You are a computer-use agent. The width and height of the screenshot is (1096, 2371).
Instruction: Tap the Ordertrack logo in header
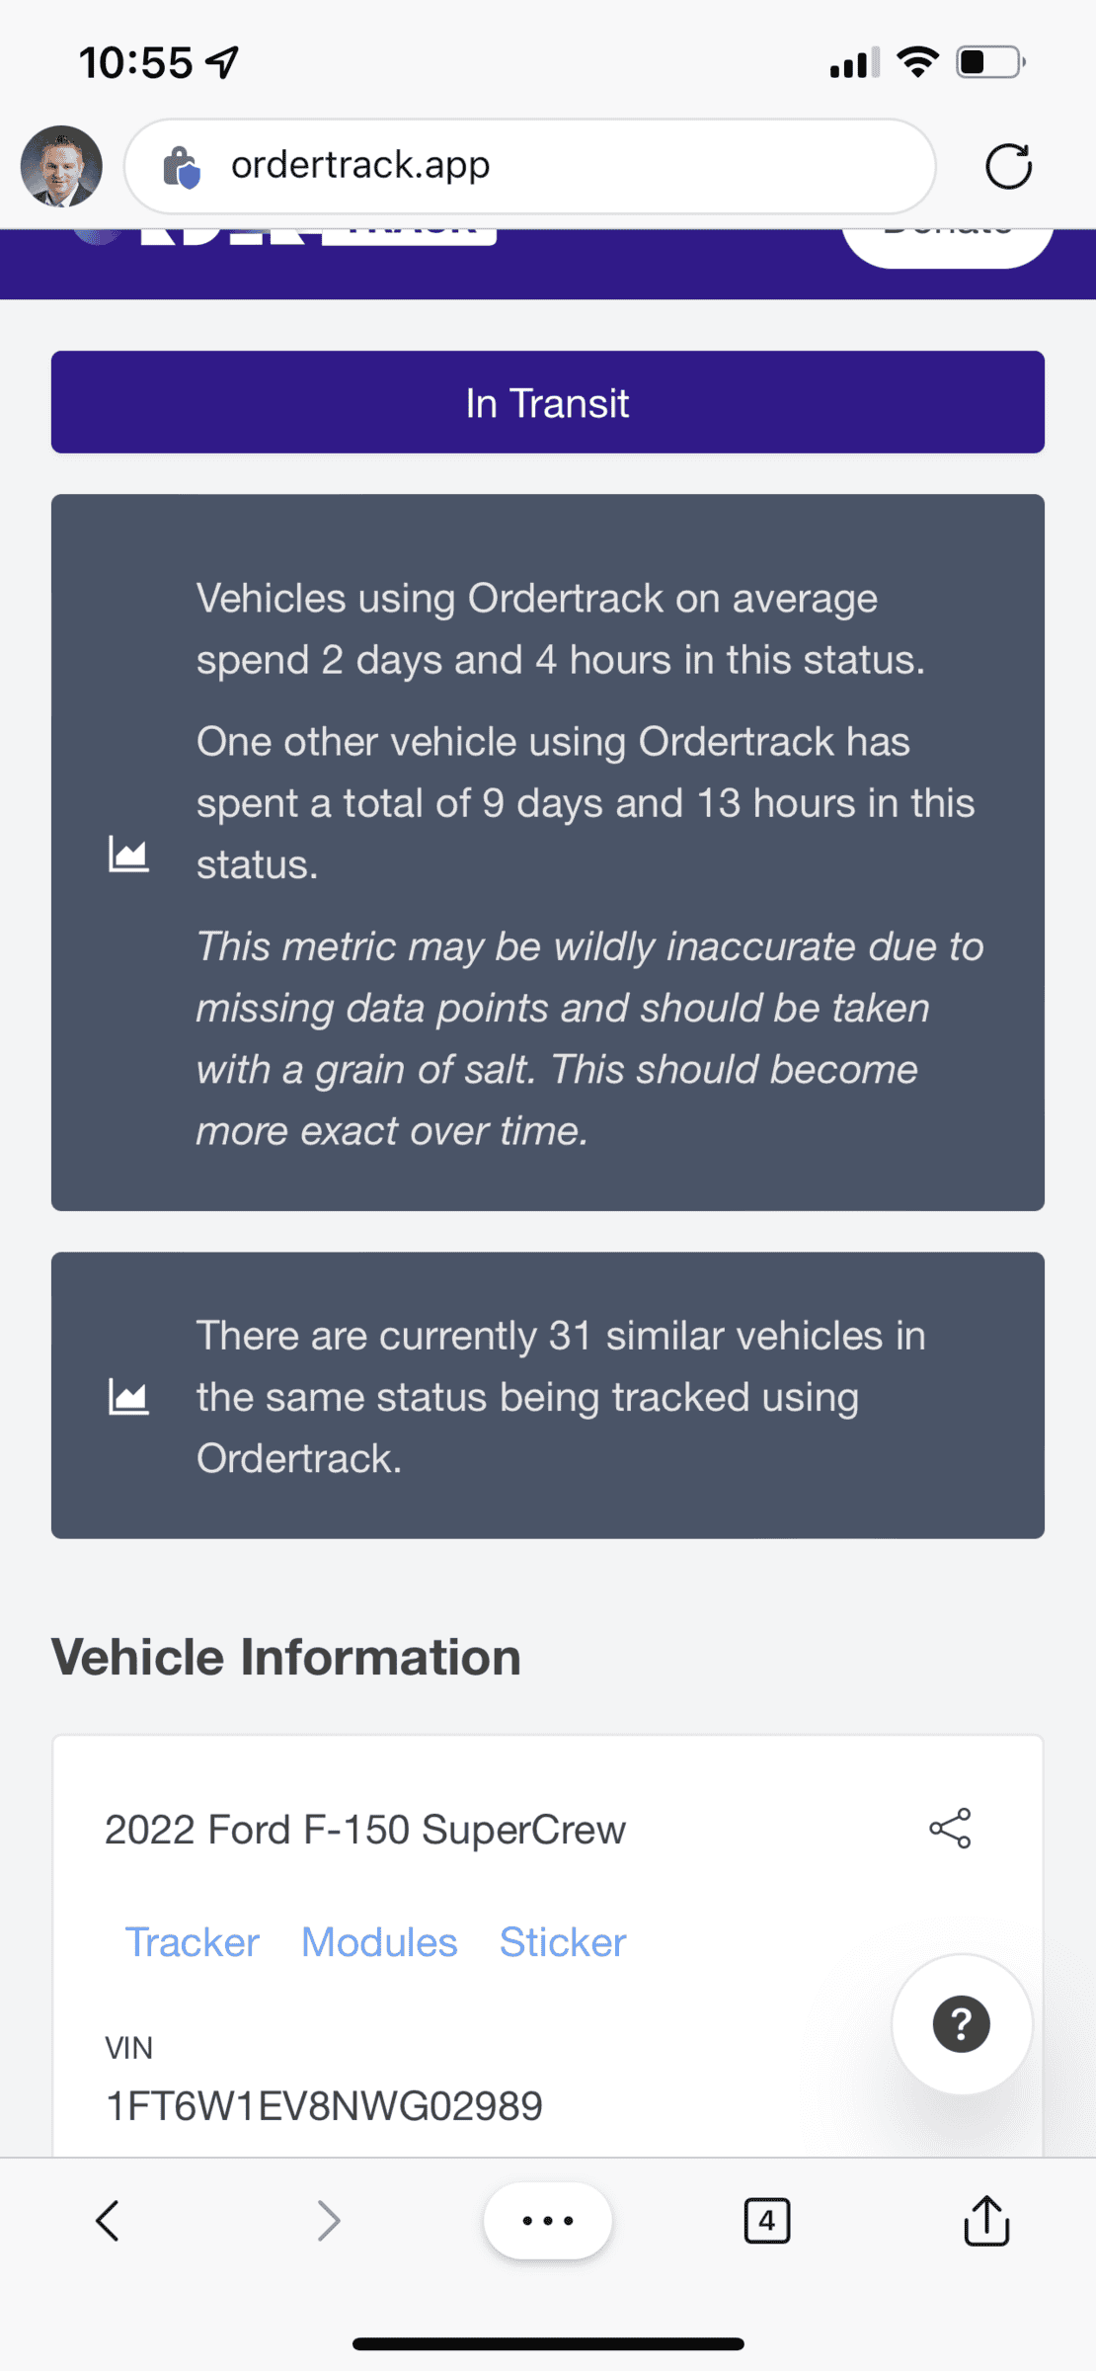[296, 237]
